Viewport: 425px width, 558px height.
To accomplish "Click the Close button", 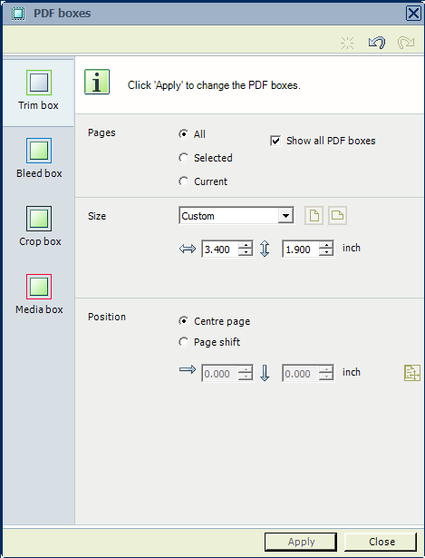I will click(382, 542).
